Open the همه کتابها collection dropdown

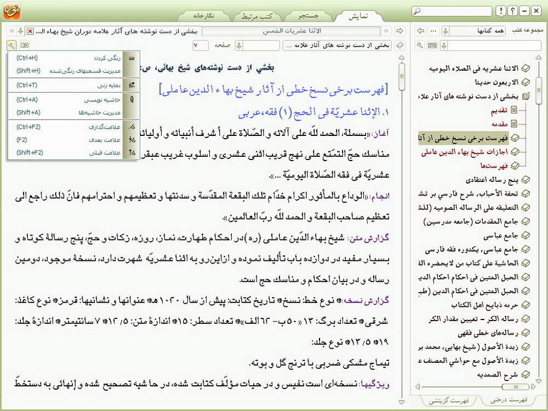coord(474,31)
